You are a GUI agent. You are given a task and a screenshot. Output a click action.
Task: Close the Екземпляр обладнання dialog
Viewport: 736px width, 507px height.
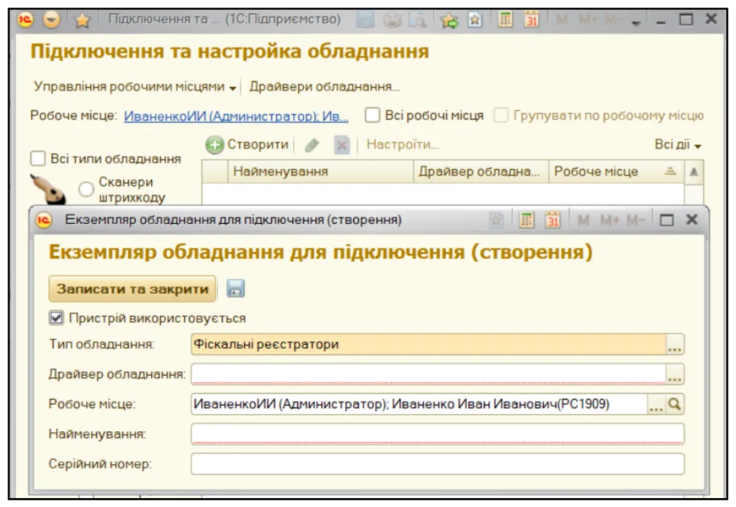click(692, 220)
